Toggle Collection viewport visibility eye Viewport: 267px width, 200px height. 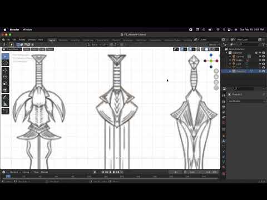coord(260,53)
